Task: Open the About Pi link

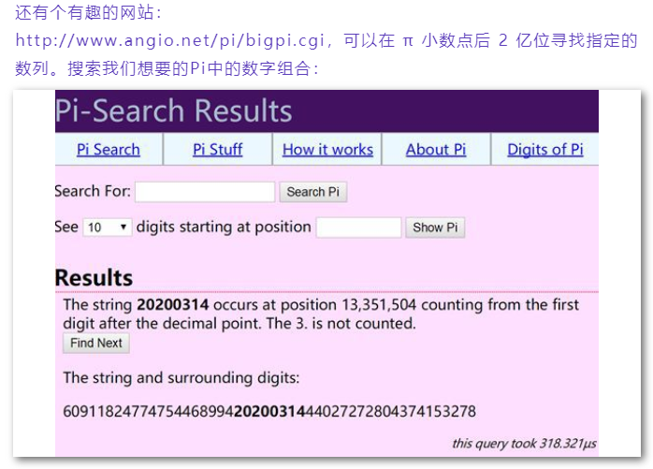Action: point(436,149)
